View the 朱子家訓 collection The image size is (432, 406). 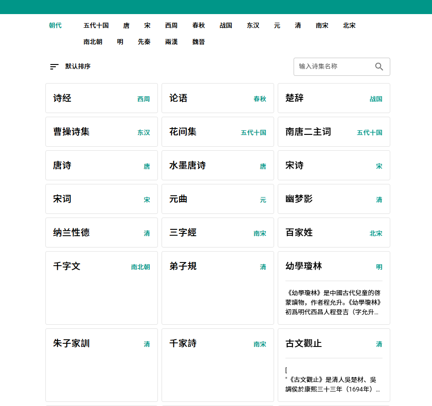click(102, 365)
